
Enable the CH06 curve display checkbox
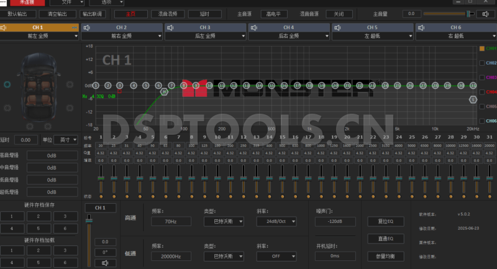tap(482, 121)
